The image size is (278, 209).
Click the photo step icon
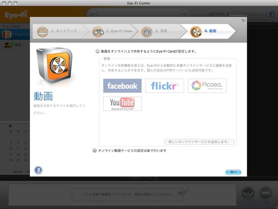click(x=147, y=32)
